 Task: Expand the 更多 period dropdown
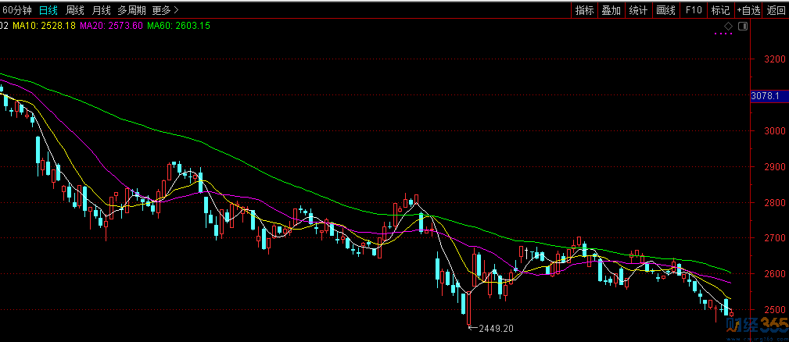tap(165, 10)
